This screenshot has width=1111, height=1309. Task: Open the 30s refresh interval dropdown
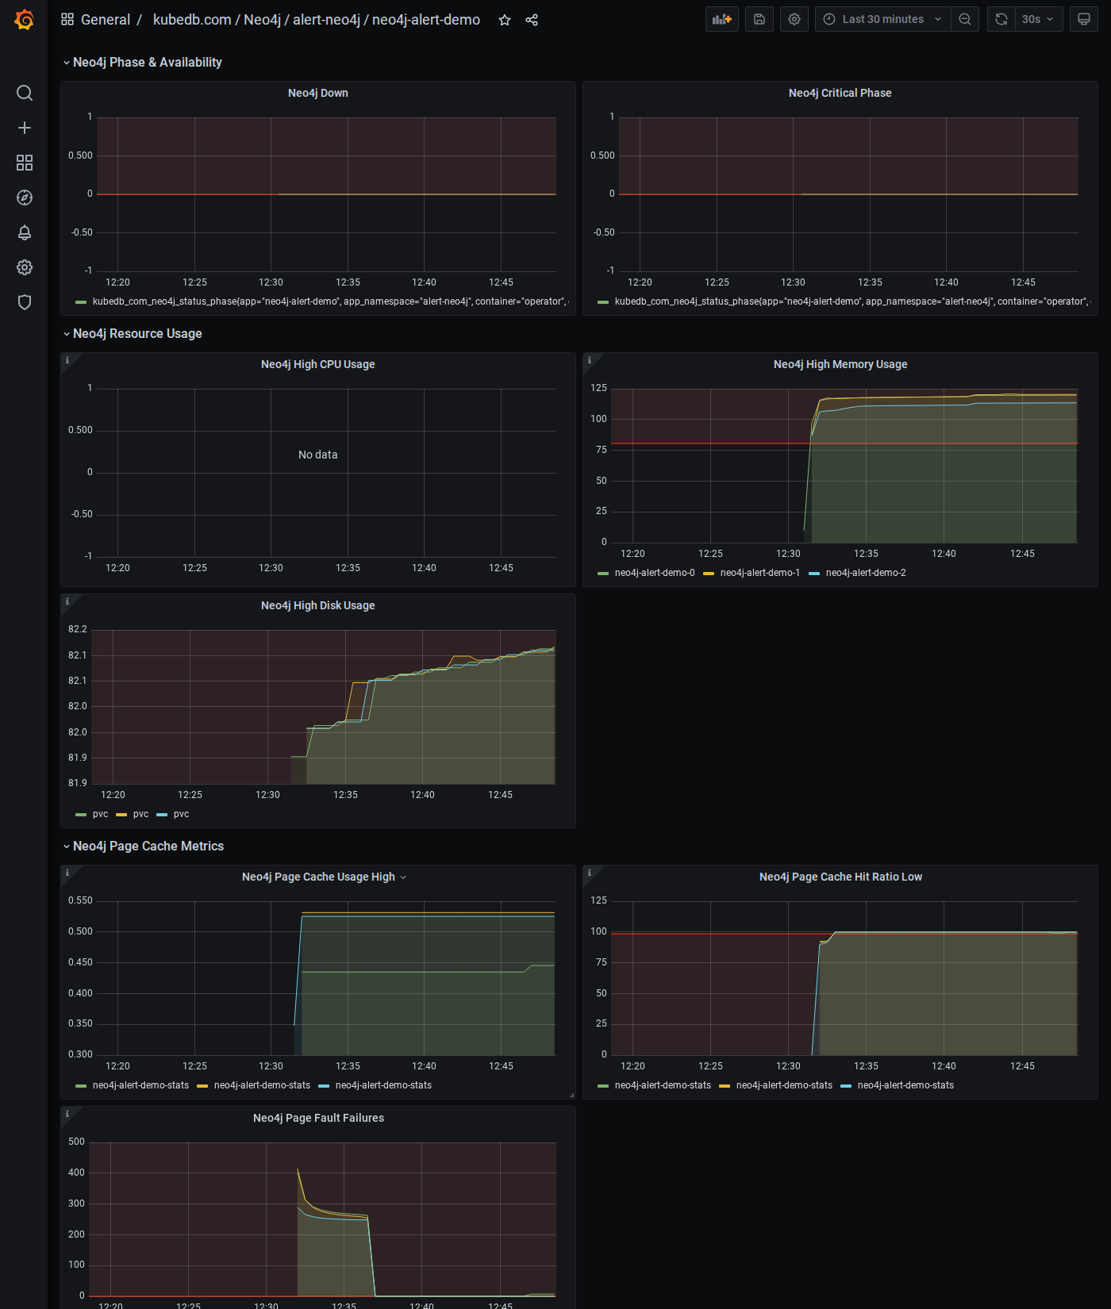(x=1039, y=19)
